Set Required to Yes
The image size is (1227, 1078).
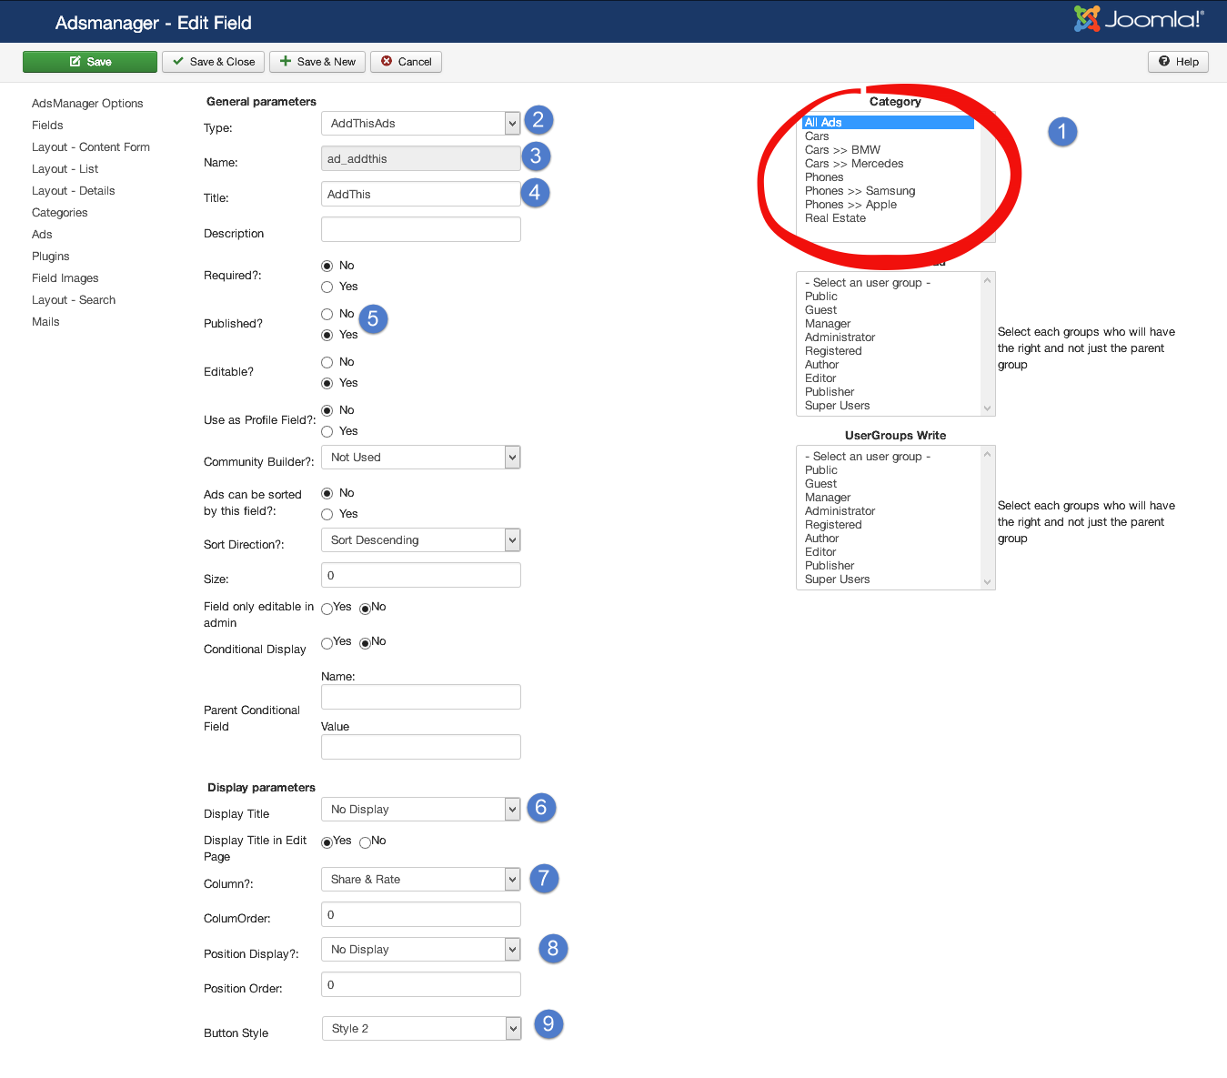(x=327, y=287)
